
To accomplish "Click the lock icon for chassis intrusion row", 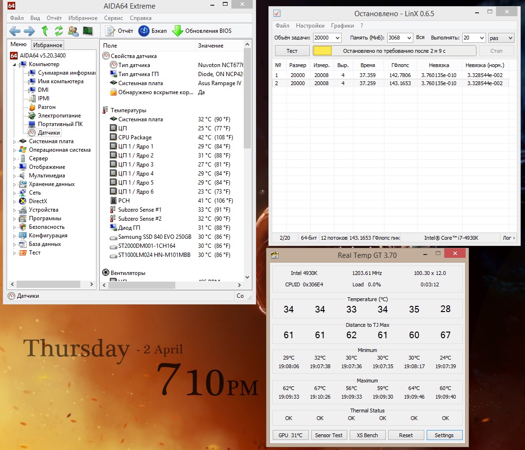I will pyautogui.click(x=113, y=92).
